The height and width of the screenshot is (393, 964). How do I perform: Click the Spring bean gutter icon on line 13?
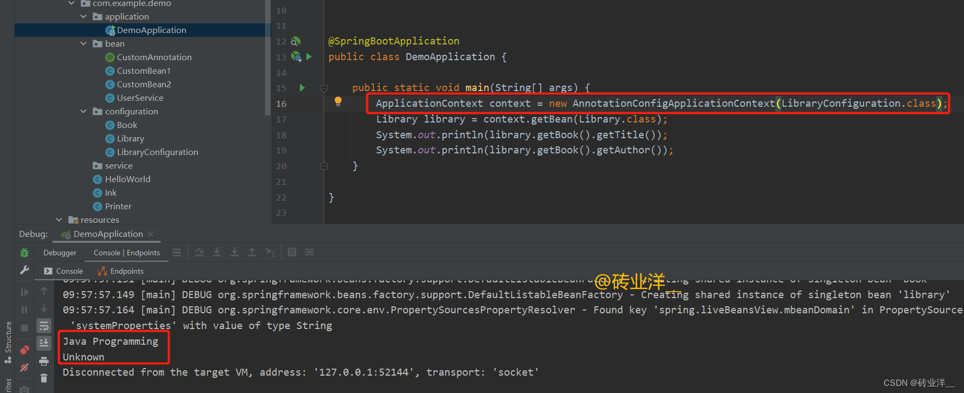coord(296,56)
